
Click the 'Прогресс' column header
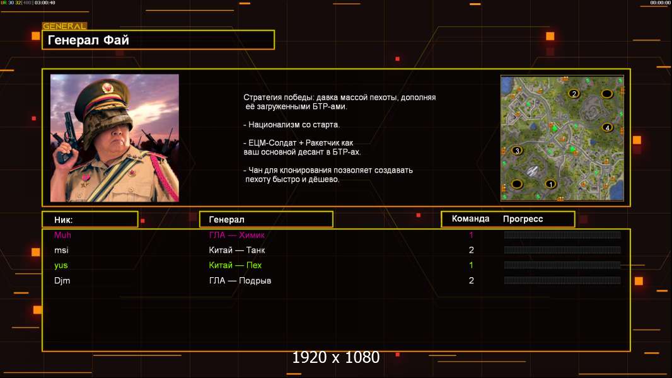[x=523, y=219]
